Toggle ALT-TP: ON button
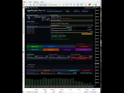The height and width of the screenshot is (93, 124). [x=35, y=50]
